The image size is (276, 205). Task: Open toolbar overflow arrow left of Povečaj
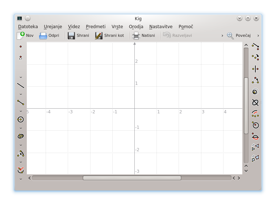click(x=222, y=36)
